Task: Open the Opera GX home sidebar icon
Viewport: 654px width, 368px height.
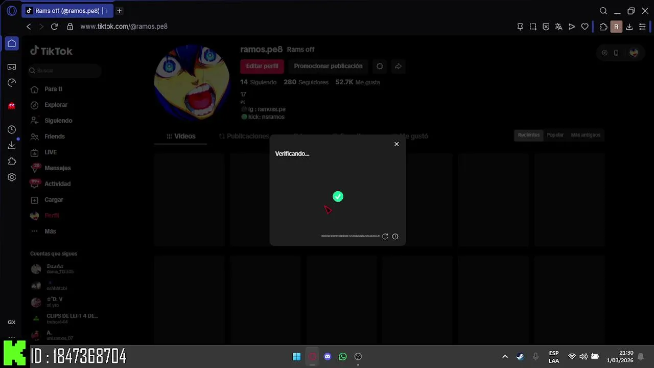Action: [12, 43]
